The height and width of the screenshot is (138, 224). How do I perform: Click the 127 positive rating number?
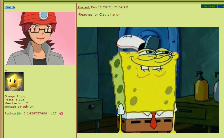pos(54,113)
